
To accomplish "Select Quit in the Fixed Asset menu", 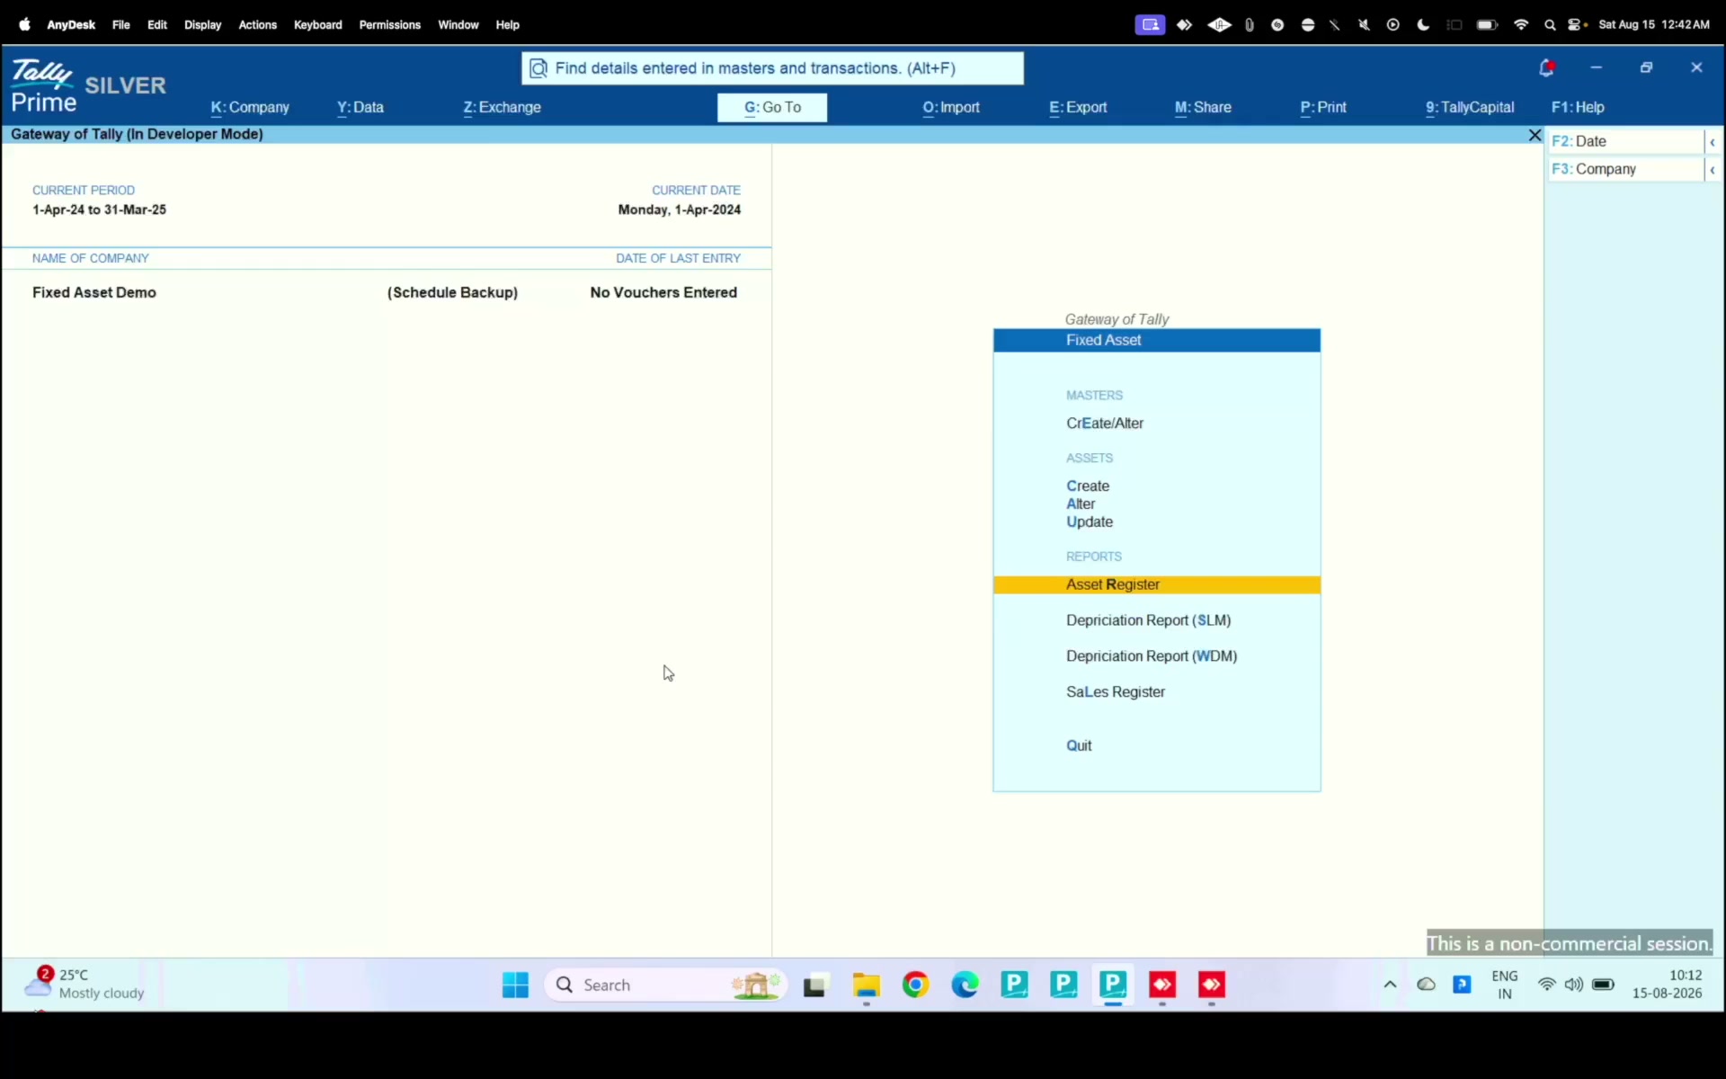I will pos(1079,745).
